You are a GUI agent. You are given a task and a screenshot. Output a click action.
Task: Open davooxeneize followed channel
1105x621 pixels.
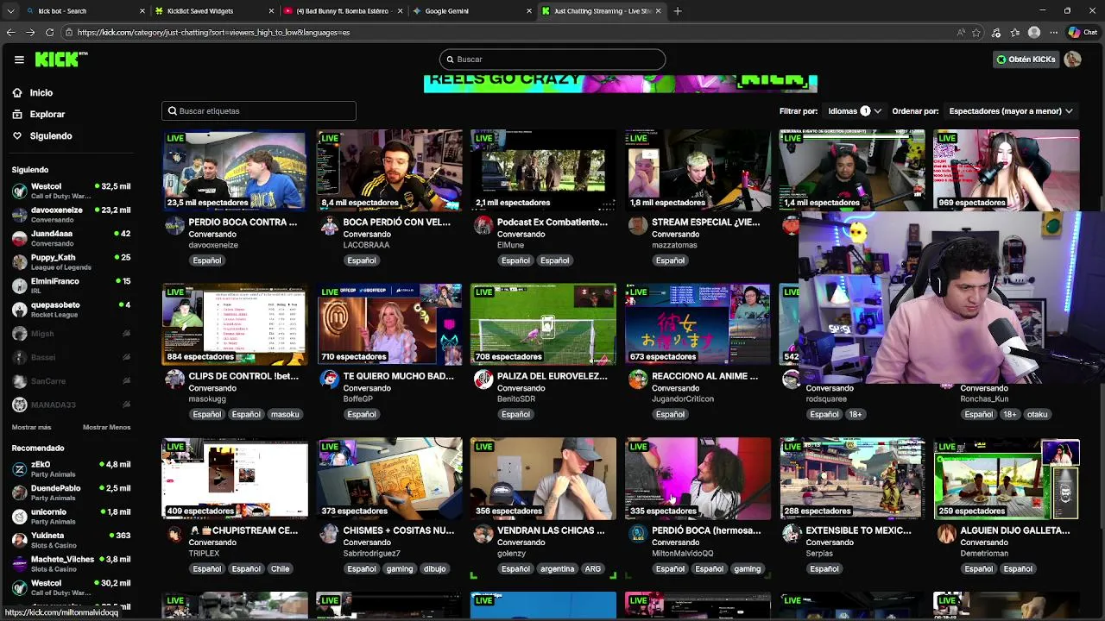click(x=71, y=215)
